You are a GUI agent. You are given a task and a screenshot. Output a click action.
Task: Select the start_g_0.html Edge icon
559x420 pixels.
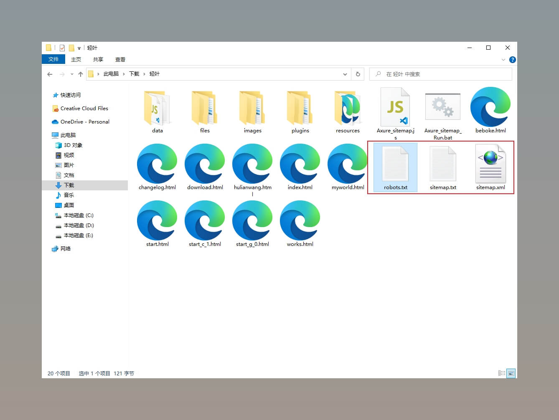point(252,220)
